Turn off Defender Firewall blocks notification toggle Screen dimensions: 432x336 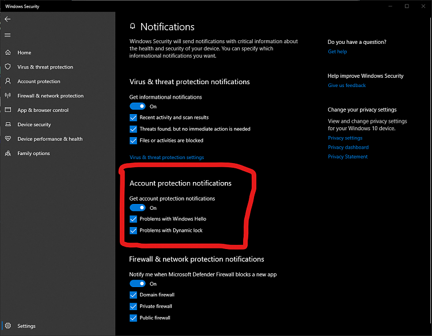point(138,284)
